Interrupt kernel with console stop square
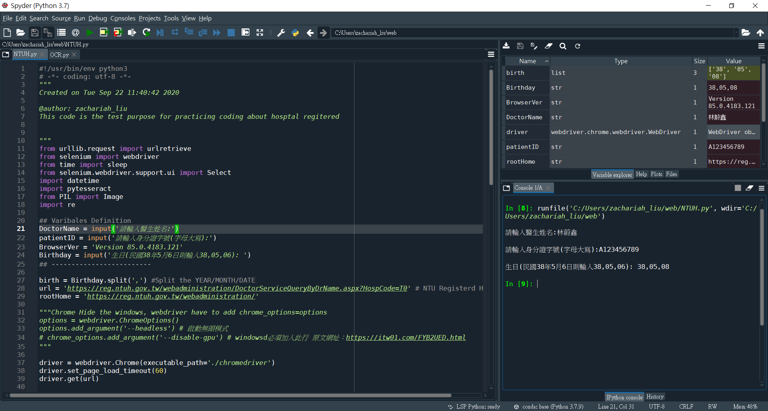This screenshot has height=411, width=768. [x=738, y=188]
